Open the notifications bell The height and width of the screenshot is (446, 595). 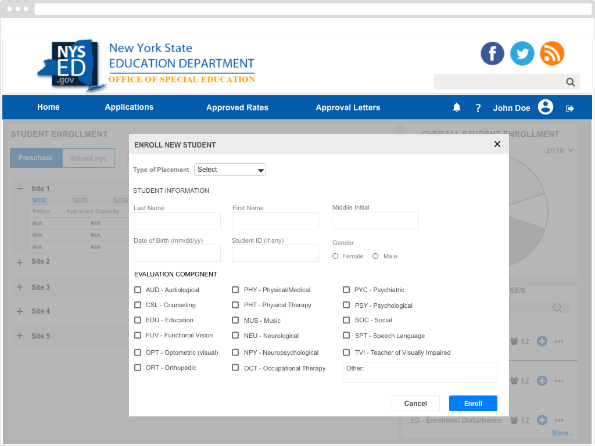click(457, 107)
